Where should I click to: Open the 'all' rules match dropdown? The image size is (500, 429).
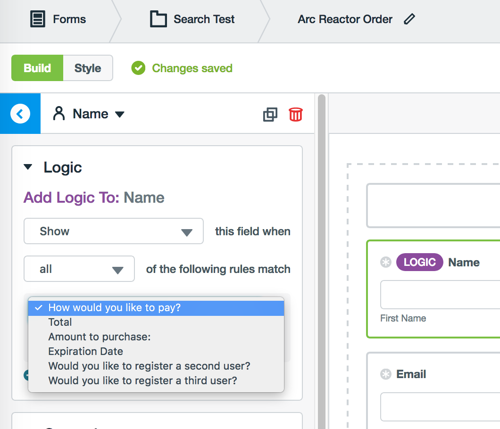(79, 270)
